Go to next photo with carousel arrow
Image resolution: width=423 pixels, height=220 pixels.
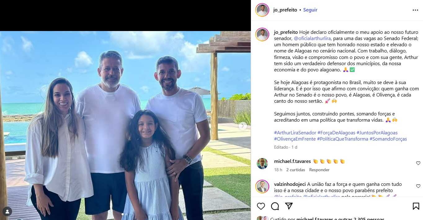(x=243, y=126)
